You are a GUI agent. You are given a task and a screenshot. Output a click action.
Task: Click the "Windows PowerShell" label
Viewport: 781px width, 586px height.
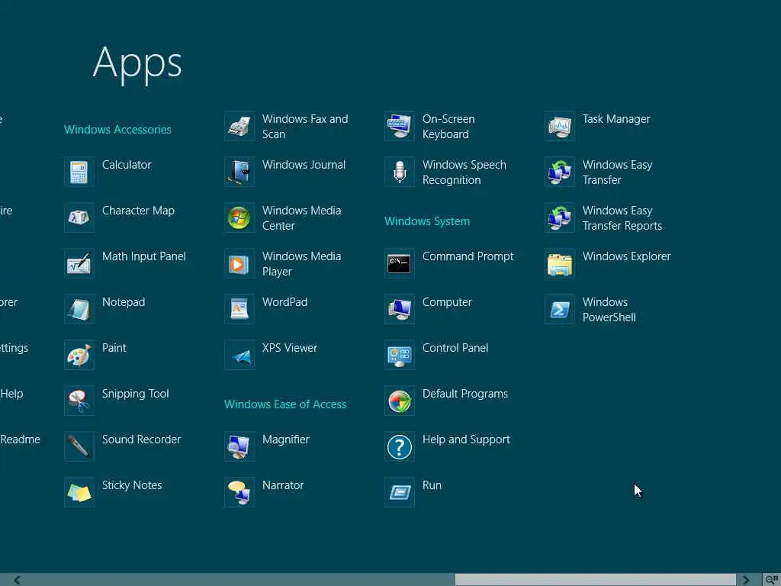click(609, 310)
